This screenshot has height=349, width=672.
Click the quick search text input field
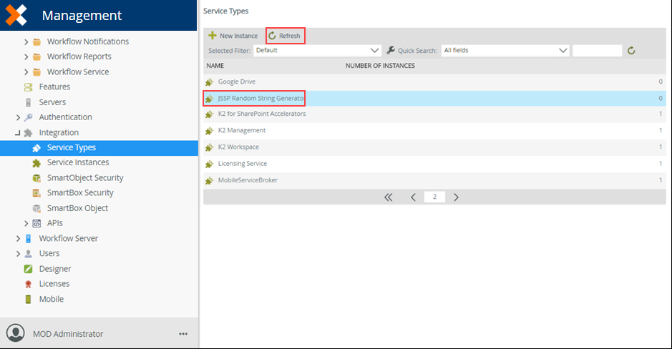point(597,51)
